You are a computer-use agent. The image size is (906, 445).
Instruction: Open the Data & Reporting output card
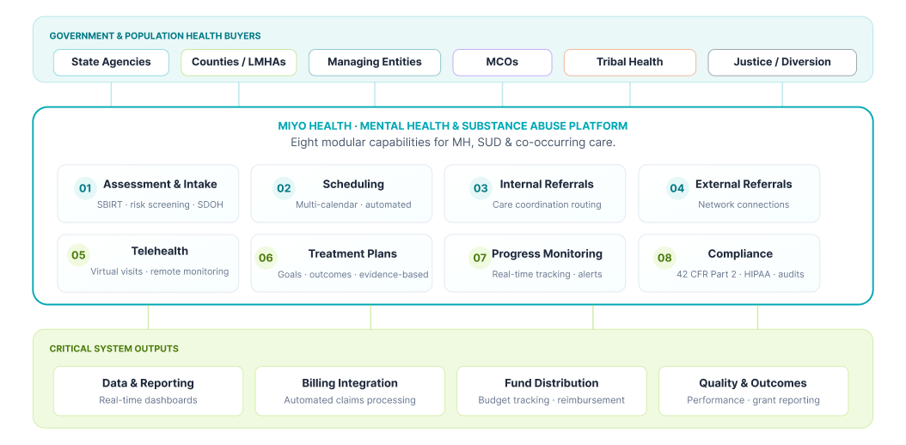(148, 391)
